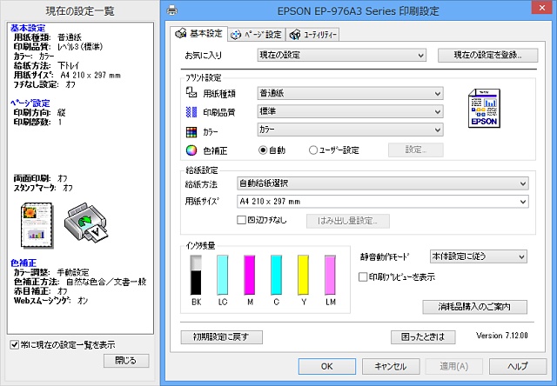The width and height of the screenshot is (557, 386).
Task: Open the 用紙サイズ paper size dropdown
Action: click(x=383, y=202)
